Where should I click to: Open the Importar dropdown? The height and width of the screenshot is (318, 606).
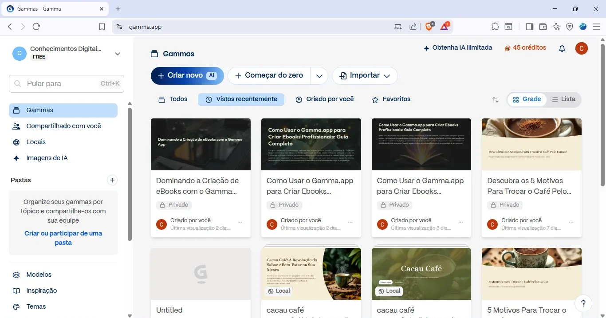point(365,76)
